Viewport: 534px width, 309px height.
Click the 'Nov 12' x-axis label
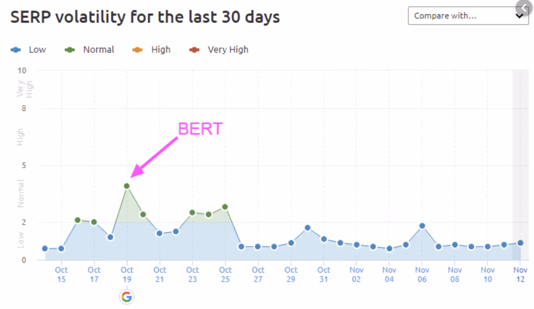tap(520, 274)
